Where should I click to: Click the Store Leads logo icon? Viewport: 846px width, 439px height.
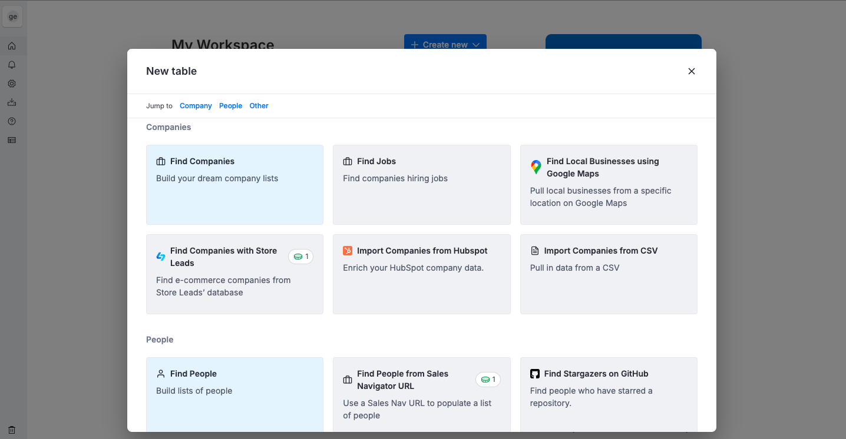[x=161, y=257]
